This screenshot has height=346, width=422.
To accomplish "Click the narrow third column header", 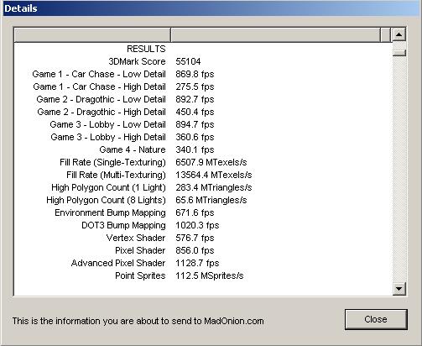I will (385, 35).
